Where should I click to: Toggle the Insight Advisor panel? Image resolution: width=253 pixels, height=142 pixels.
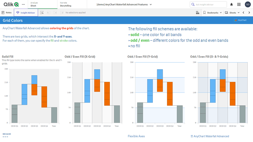(26, 13)
